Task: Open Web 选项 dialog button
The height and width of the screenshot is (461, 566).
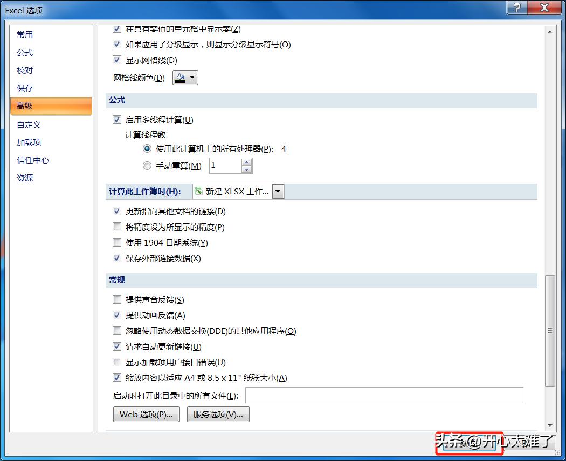Action: 146,414
